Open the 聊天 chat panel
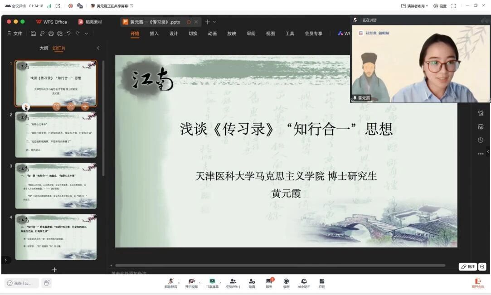491x295 pixels. [269, 282]
